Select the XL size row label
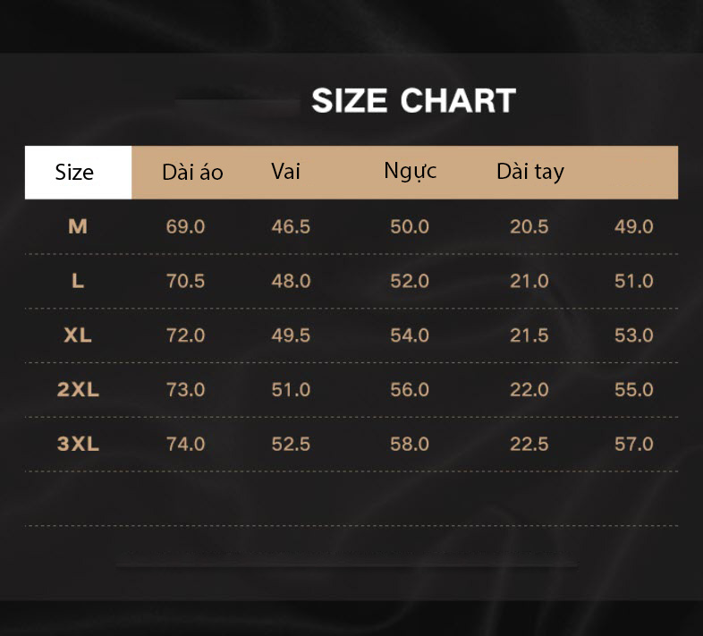The width and height of the screenshot is (703, 636). tap(78, 335)
